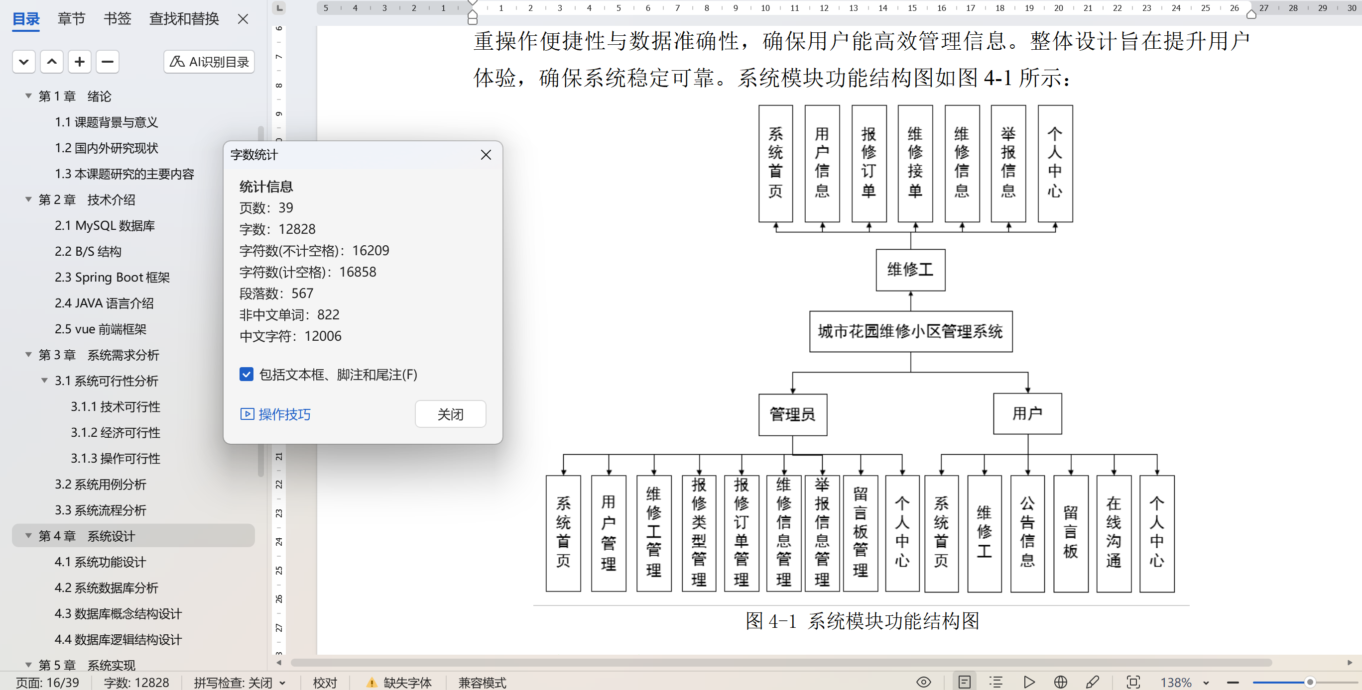Open spell check 拼写检查 dropdown

click(282, 683)
